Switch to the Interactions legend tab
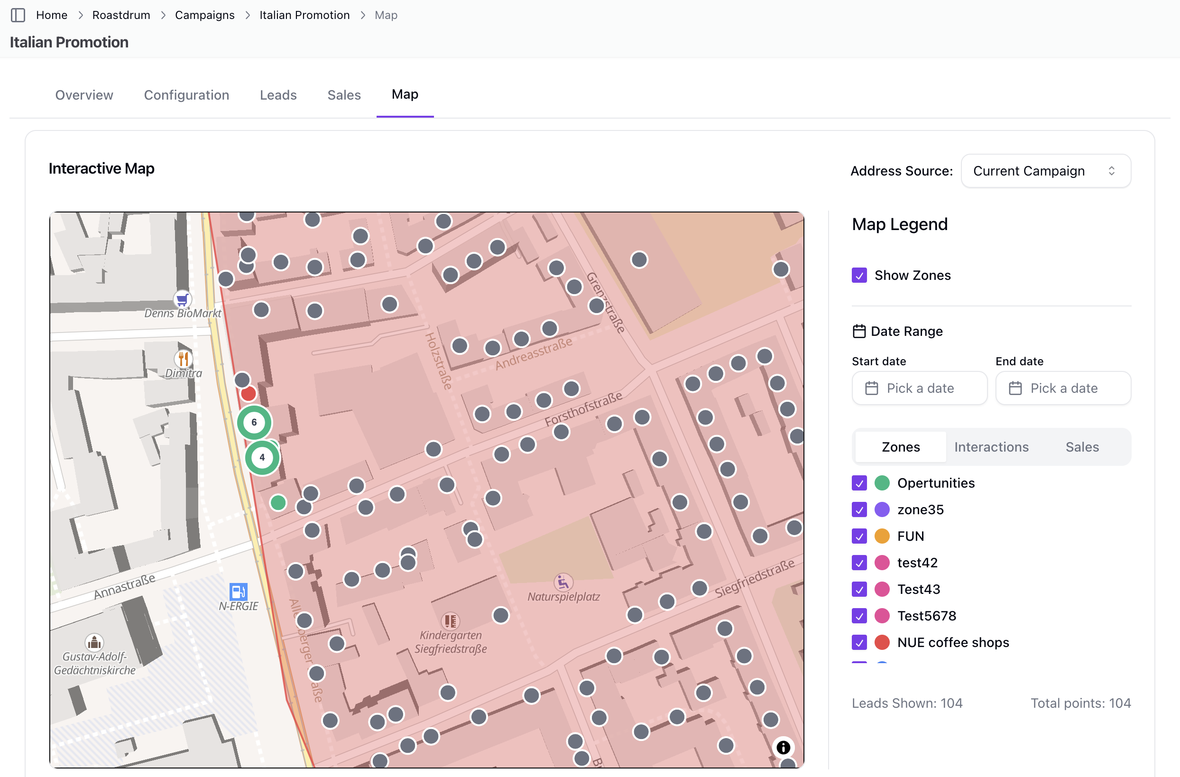The image size is (1180, 777). [991, 447]
